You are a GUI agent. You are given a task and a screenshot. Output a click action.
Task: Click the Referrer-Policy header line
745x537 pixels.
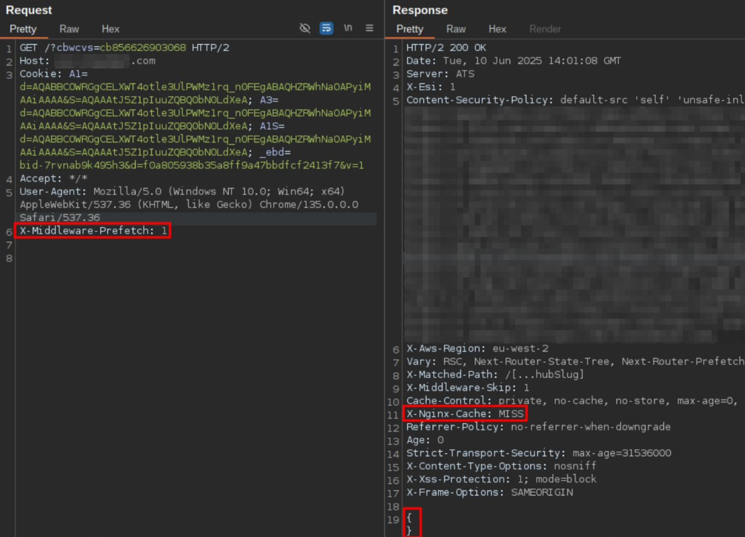[x=538, y=427]
